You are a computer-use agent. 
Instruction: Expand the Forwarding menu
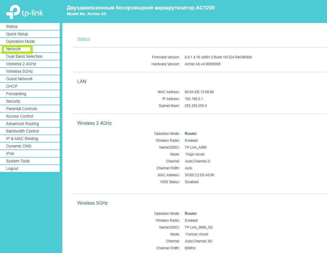[x=16, y=94]
